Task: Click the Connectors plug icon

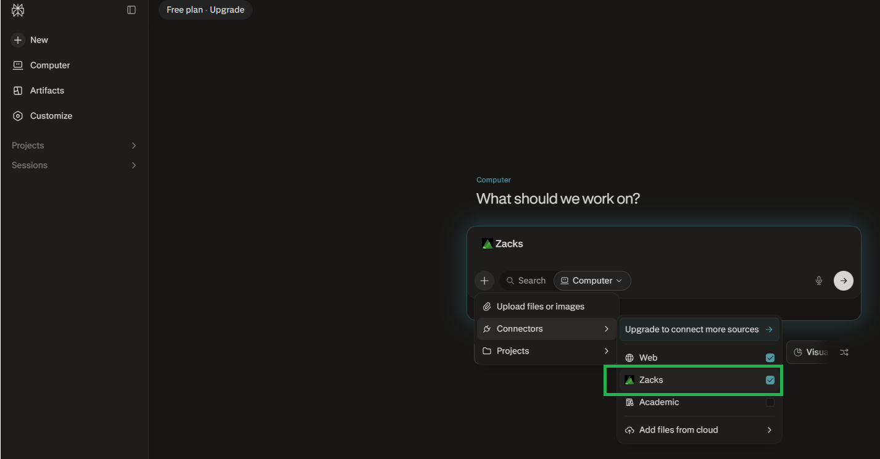Action: [x=487, y=329]
